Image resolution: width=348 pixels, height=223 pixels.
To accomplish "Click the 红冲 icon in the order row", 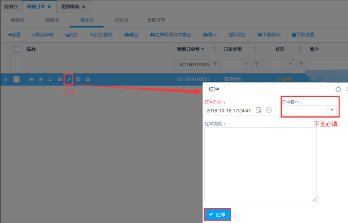I will (68, 79).
